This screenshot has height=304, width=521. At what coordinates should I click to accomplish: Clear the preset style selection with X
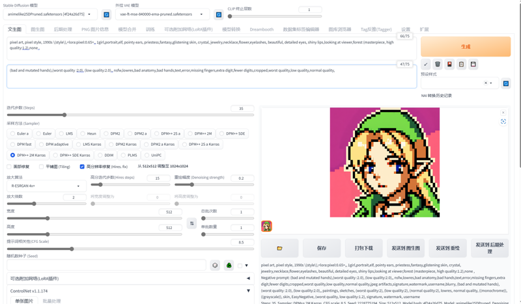[x=485, y=83]
